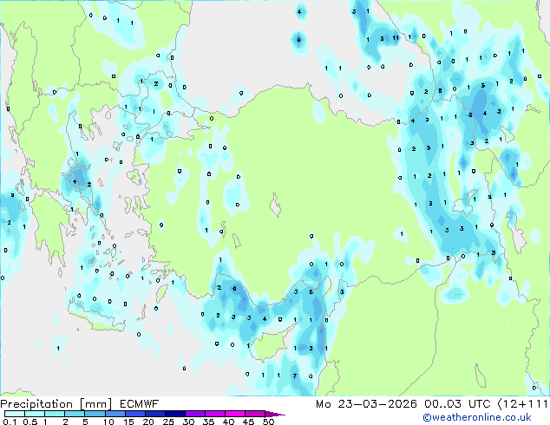This screenshot has width=550, height=425.
Task: Select the 15–20 mm blue legend swatch
Action: point(134,414)
